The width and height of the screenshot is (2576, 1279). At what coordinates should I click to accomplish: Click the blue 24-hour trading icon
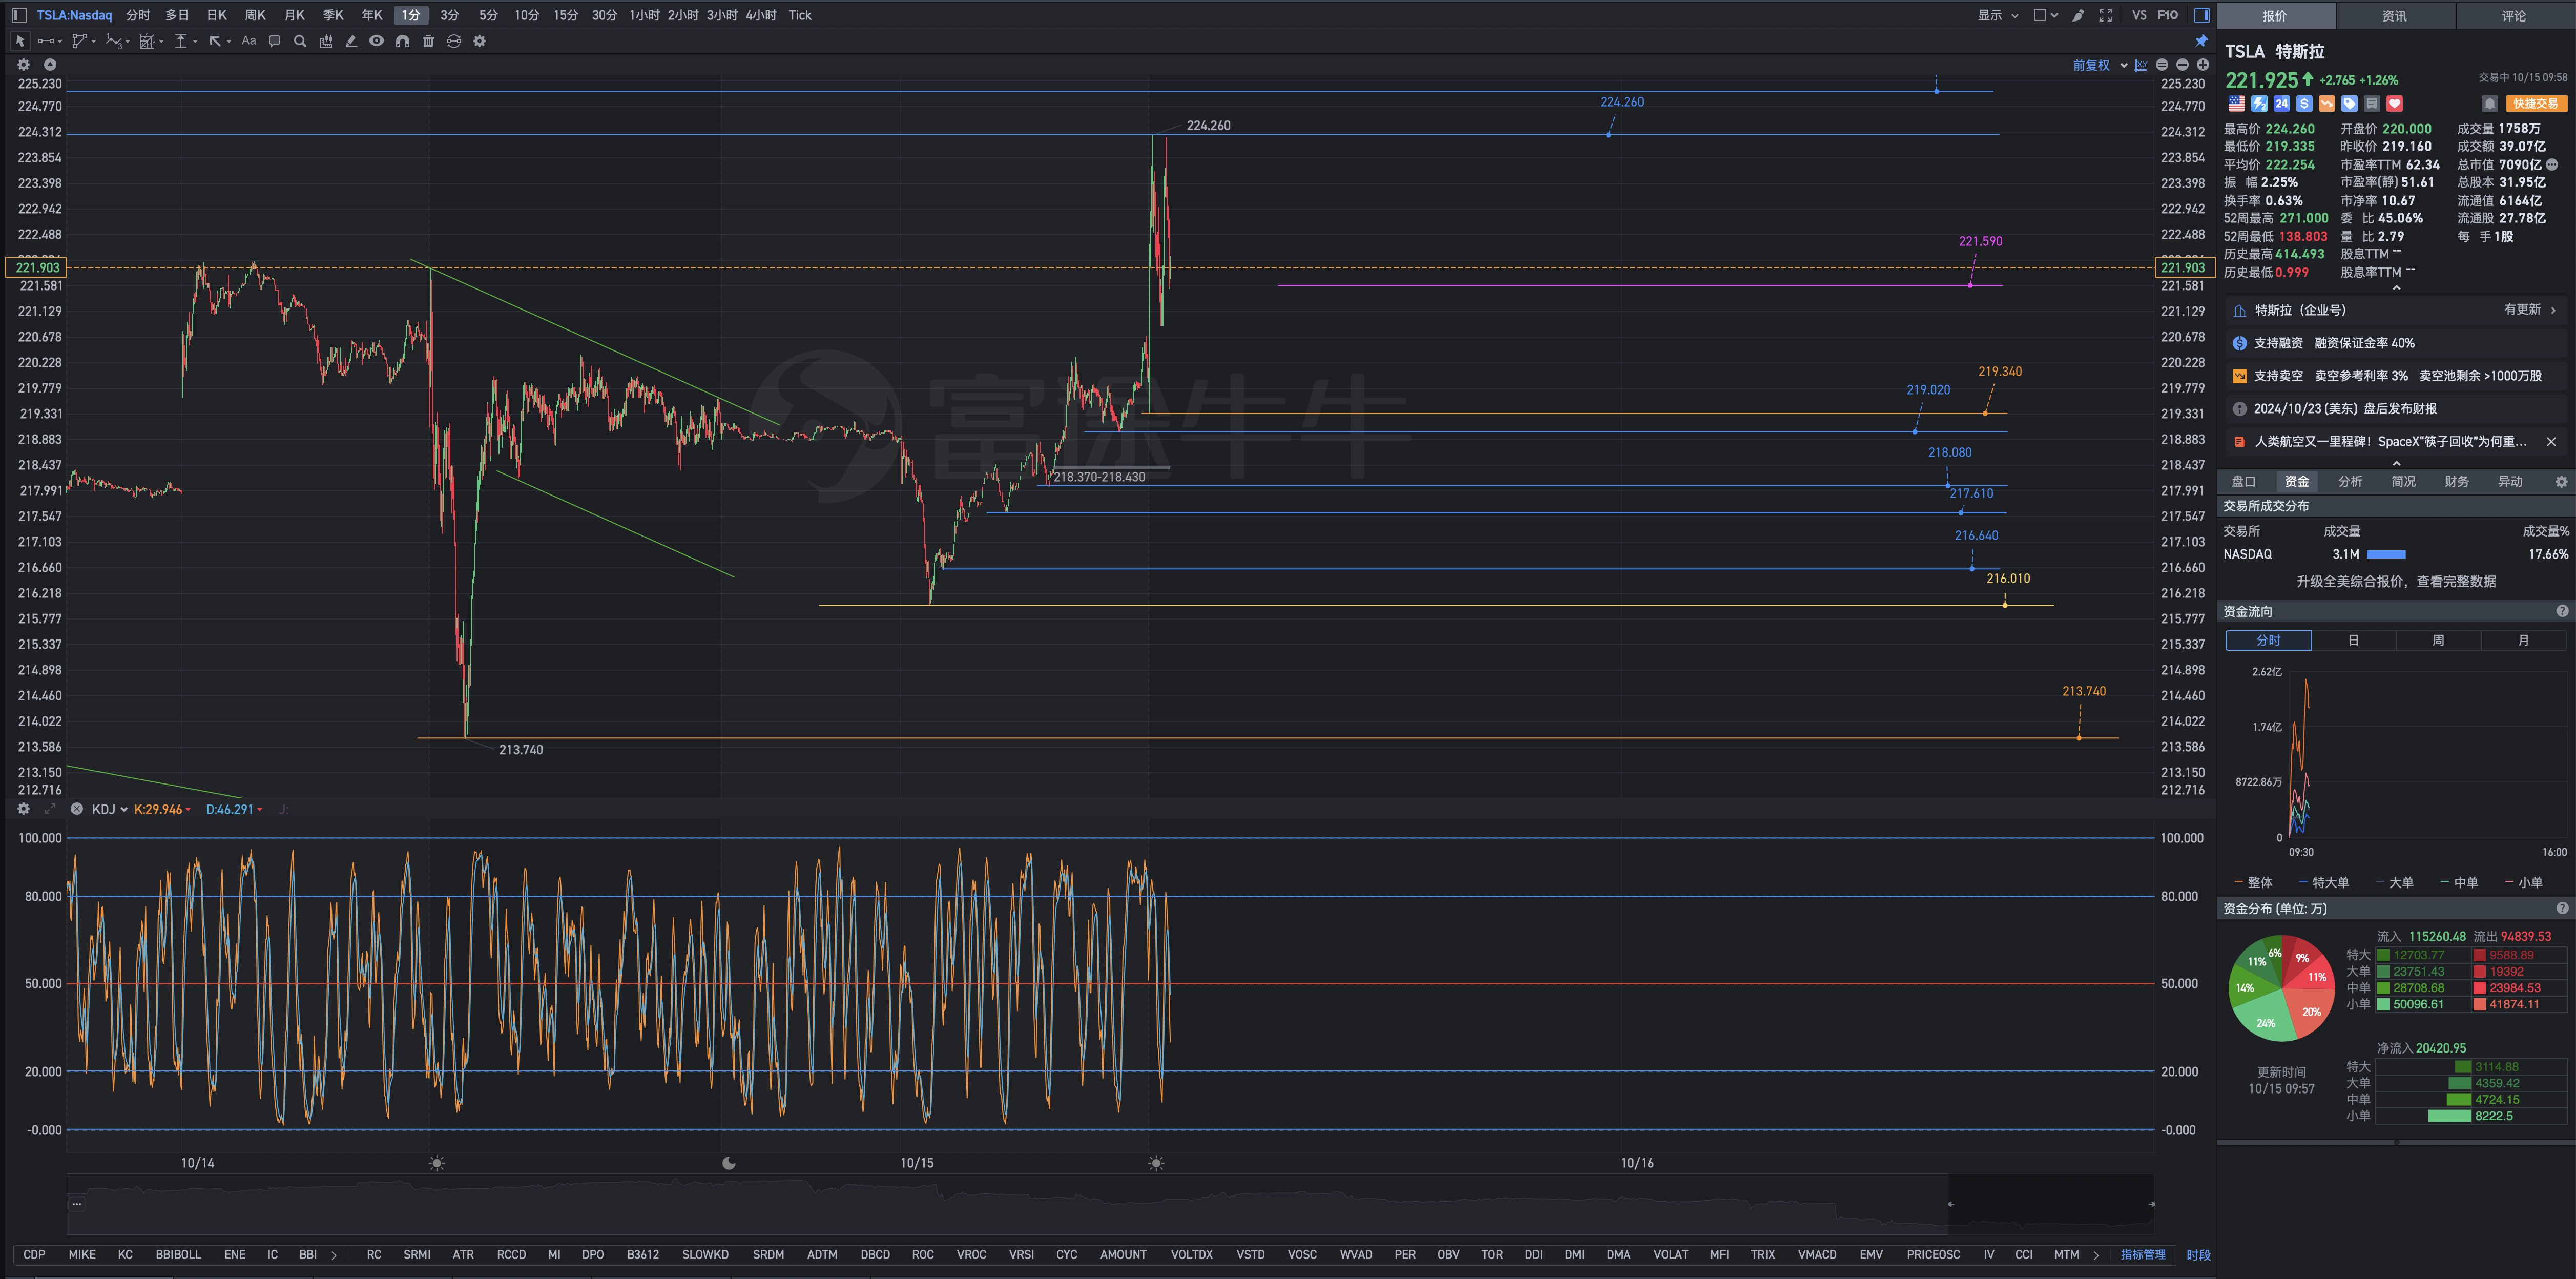pos(2282,103)
